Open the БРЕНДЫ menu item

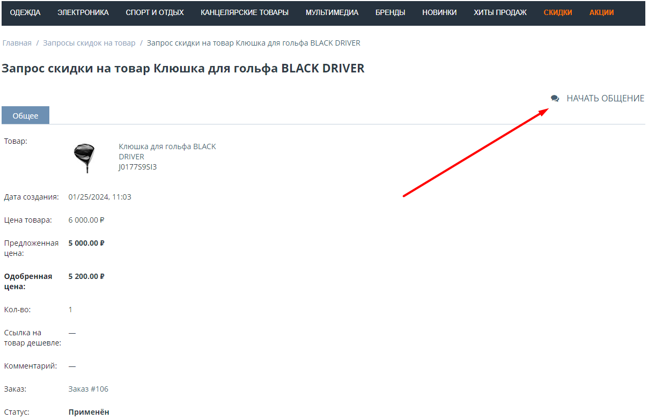[391, 12]
